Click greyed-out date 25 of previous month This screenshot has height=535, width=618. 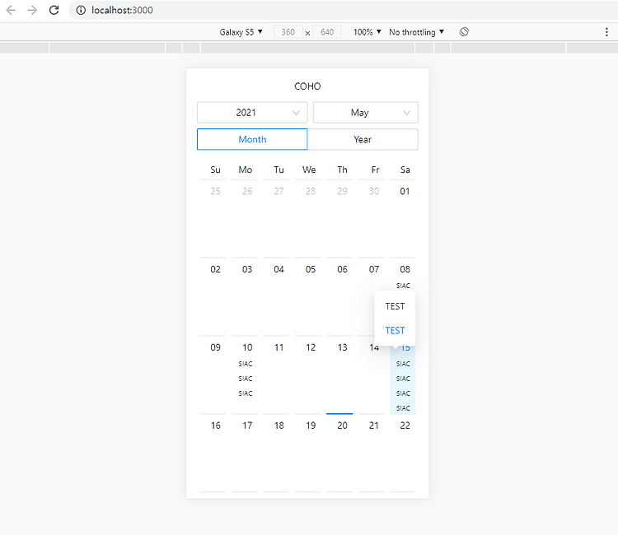click(215, 191)
